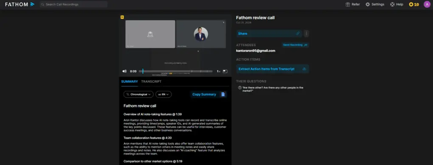Click the pencil icon in Share bar
The image size is (433, 165).
pos(298,33)
